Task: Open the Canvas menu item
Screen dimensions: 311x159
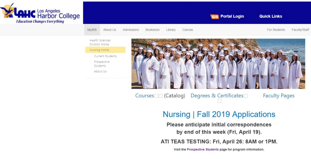Action: 188,30
